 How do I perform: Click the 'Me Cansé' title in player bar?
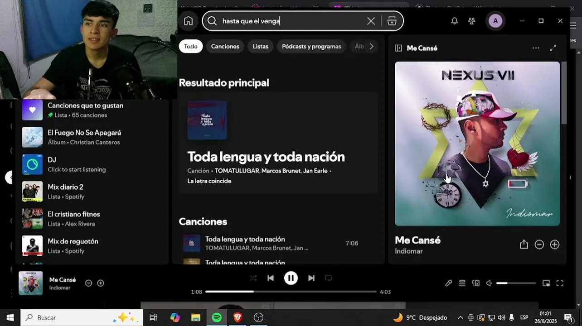click(x=63, y=280)
